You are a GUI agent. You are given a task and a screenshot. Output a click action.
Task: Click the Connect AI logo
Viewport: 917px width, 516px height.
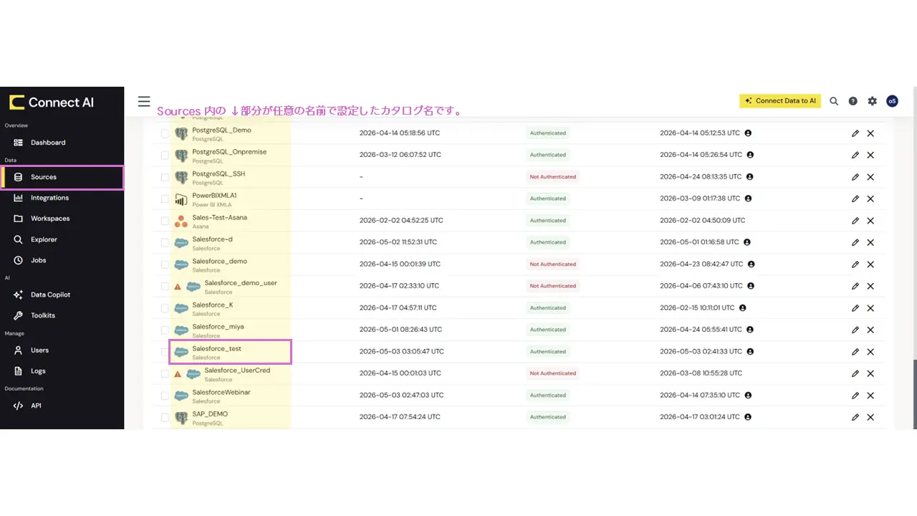click(52, 102)
